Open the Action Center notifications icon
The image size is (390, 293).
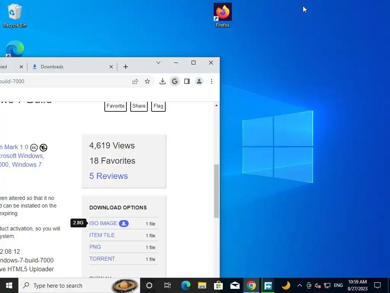pos(377,285)
